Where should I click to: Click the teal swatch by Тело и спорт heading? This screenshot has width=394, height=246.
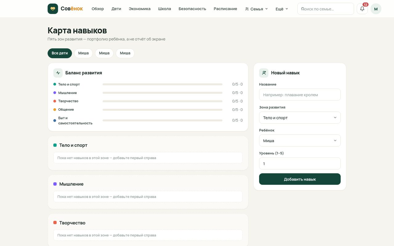55,145
